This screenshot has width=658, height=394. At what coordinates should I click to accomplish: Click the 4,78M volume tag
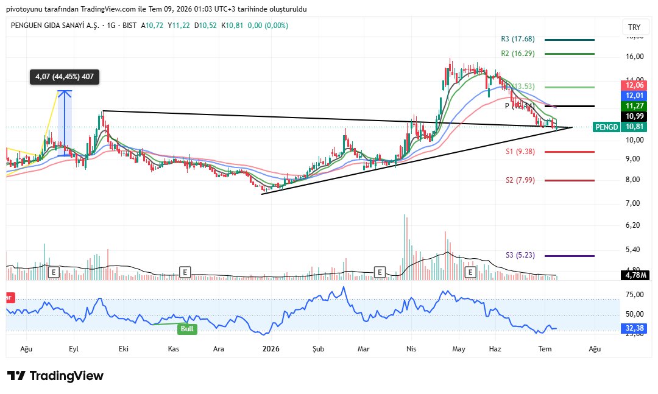point(635,275)
